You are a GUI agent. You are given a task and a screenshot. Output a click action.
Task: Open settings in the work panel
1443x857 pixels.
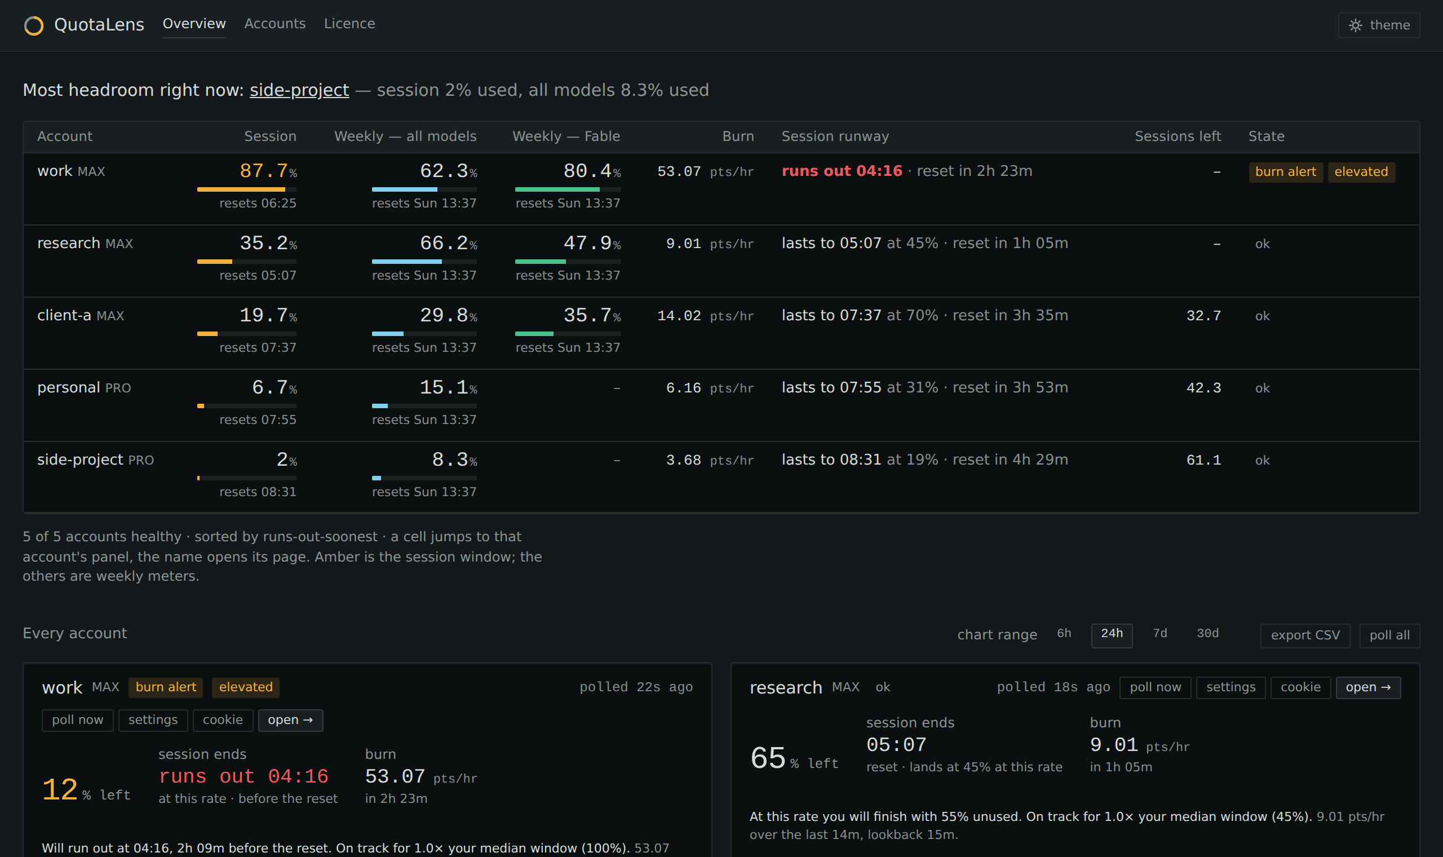click(x=153, y=720)
